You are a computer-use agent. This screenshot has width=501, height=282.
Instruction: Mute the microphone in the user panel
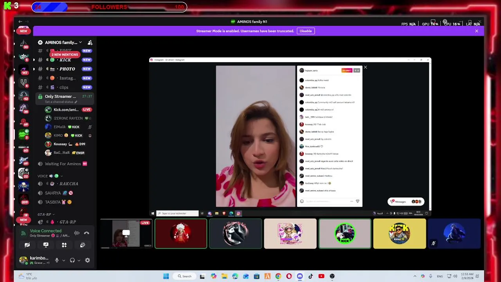(x=57, y=260)
